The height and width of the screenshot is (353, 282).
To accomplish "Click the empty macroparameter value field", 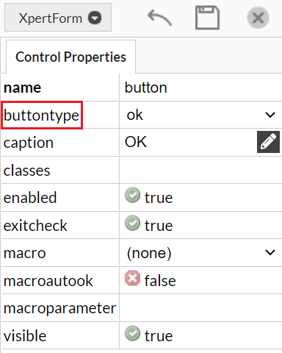I will click(200, 308).
